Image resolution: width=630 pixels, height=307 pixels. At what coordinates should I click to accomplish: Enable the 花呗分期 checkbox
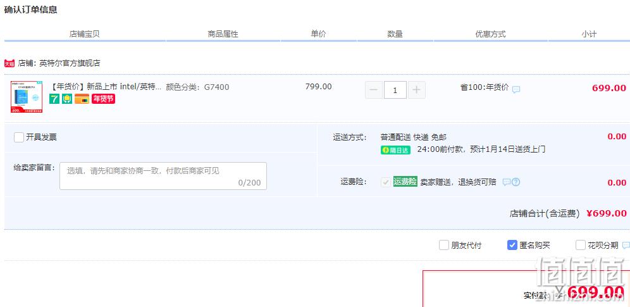[x=581, y=245]
